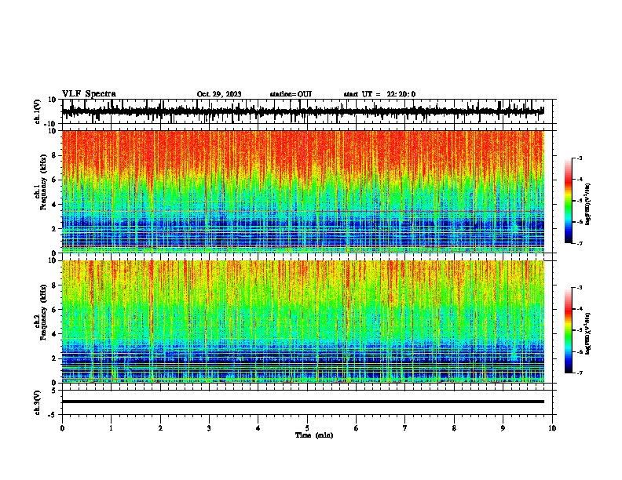Screen dimensions: 622x480
Task: Click the '-3' label on ch.2 colorbar
Action: (579, 288)
